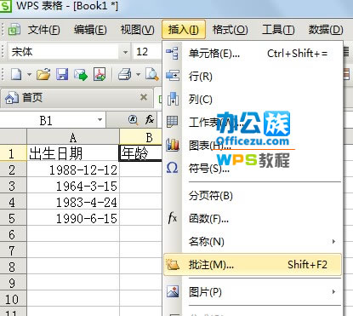
Task: Click the magnifier icon beside fx
Action: pos(133,119)
